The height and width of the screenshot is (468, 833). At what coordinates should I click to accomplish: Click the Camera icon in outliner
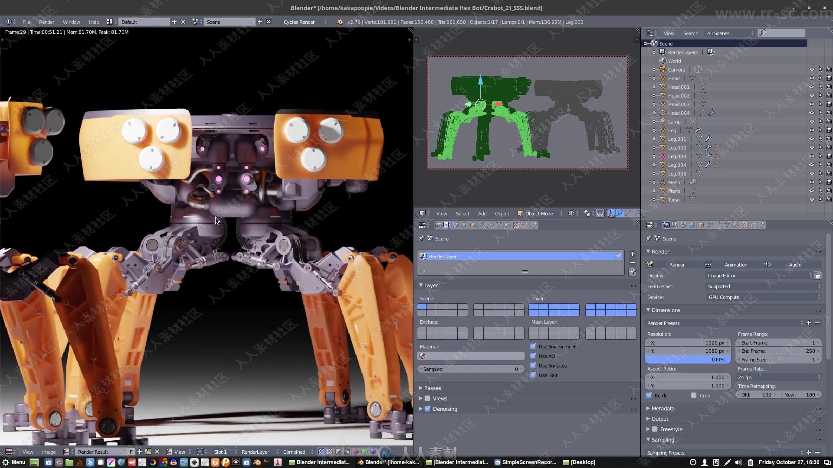(663, 69)
